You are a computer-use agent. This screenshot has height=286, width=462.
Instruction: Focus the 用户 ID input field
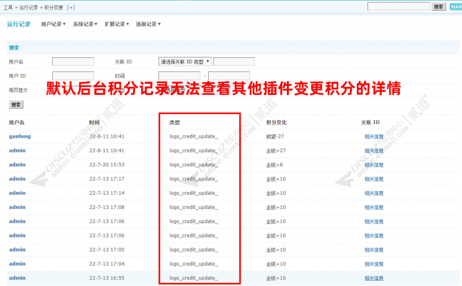coord(73,76)
